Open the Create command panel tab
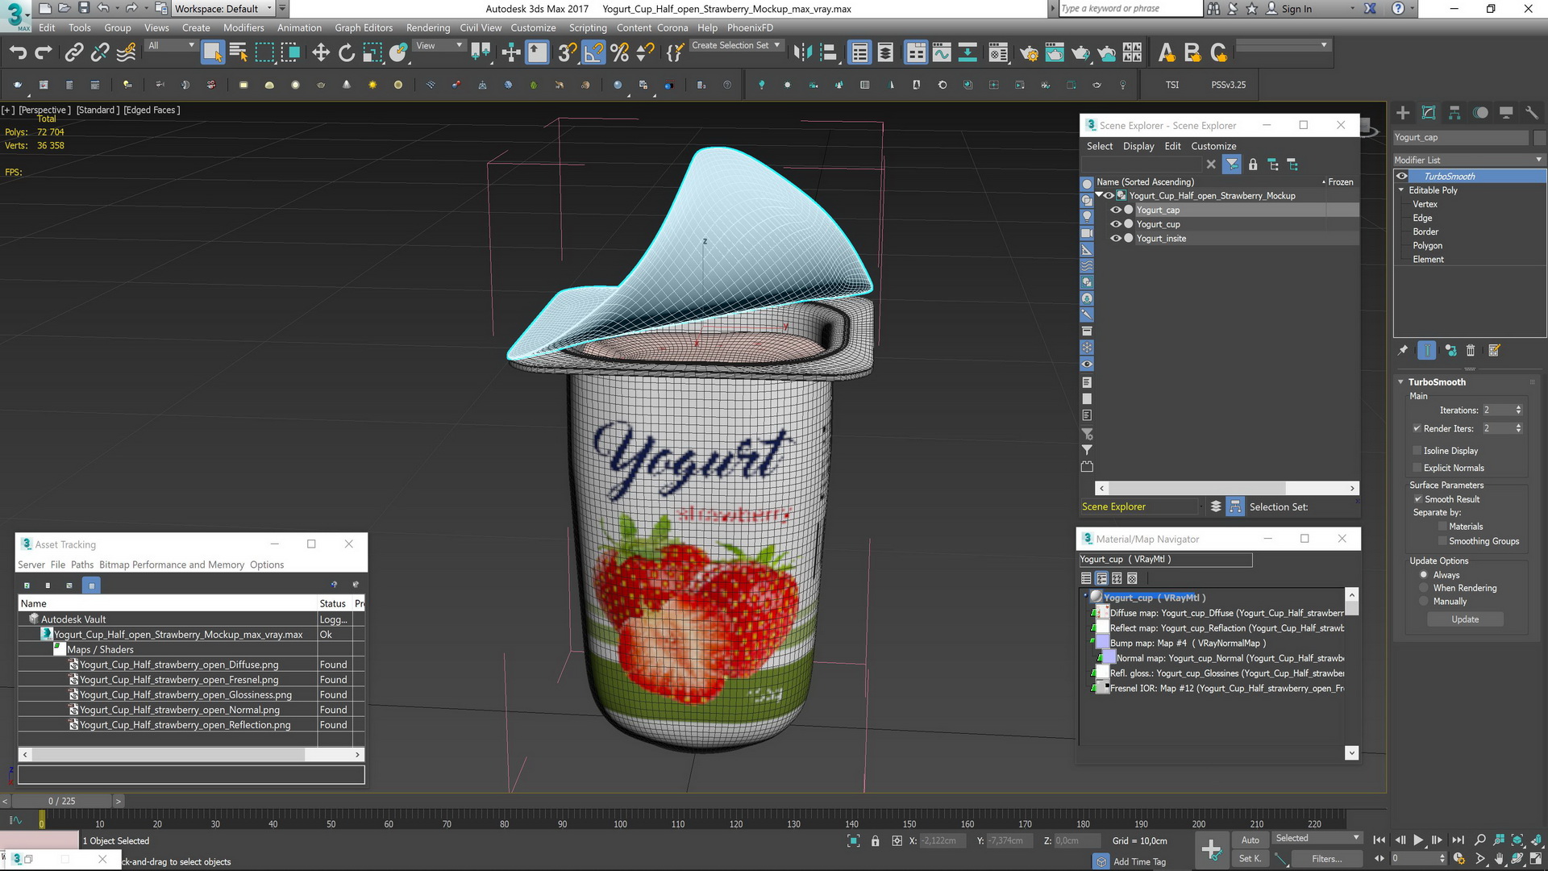 pos(1403,113)
